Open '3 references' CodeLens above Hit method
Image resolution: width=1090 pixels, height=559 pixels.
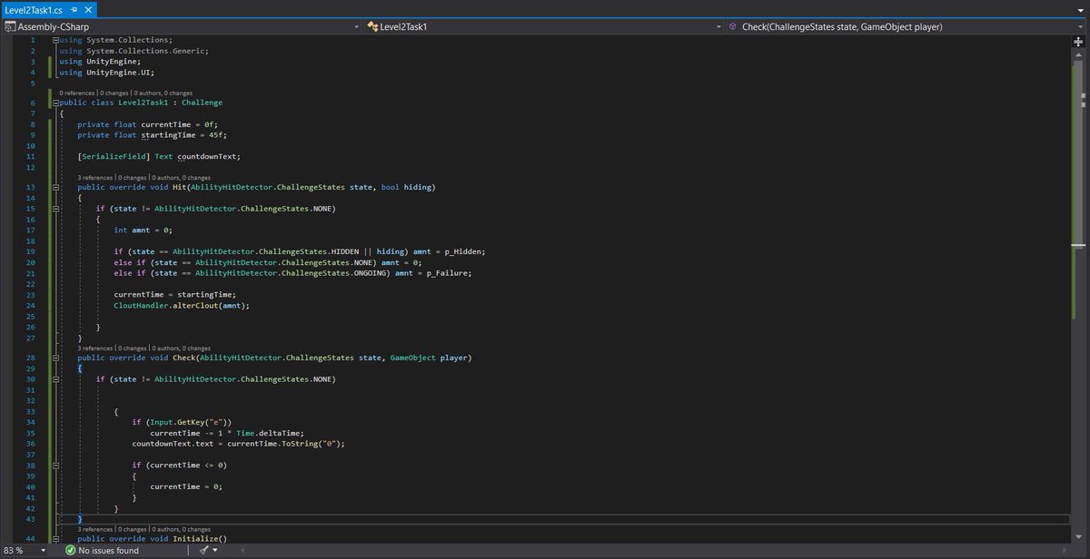click(94, 178)
